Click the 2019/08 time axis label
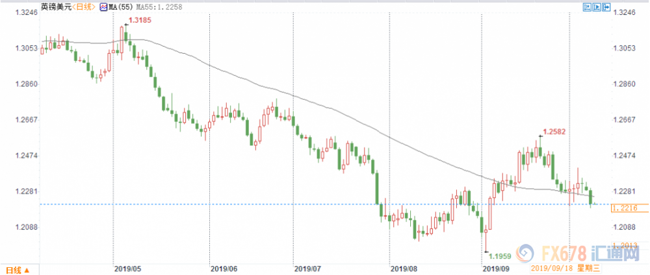This screenshot has height=275, width=650. point(404,269)
